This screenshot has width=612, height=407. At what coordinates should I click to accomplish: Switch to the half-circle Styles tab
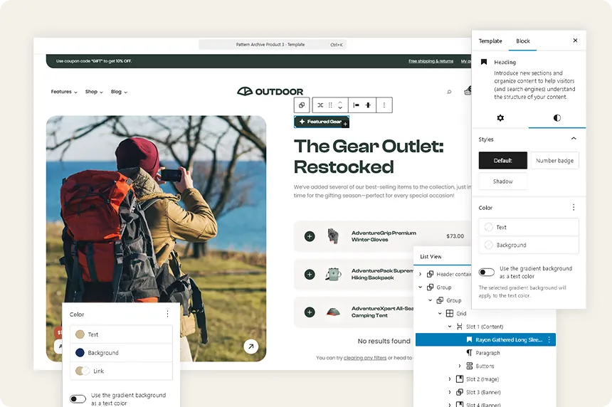click(x=557, y=118)
